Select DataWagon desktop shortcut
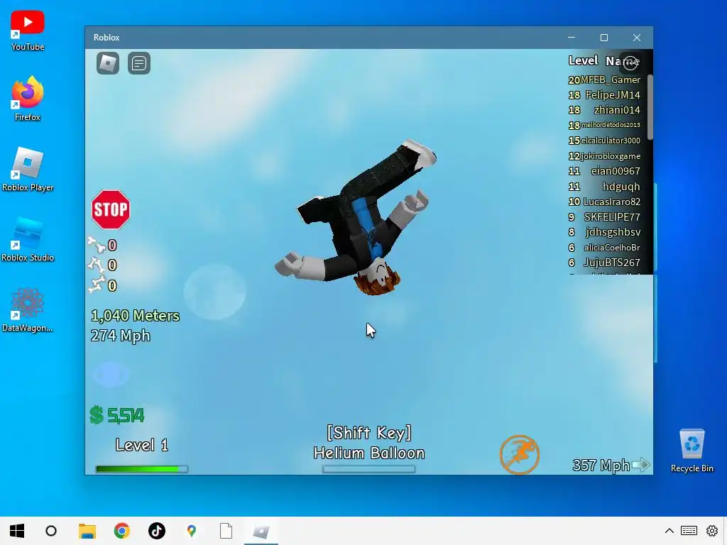This screenshot has width=727, height=545. [x=28, y=309]
